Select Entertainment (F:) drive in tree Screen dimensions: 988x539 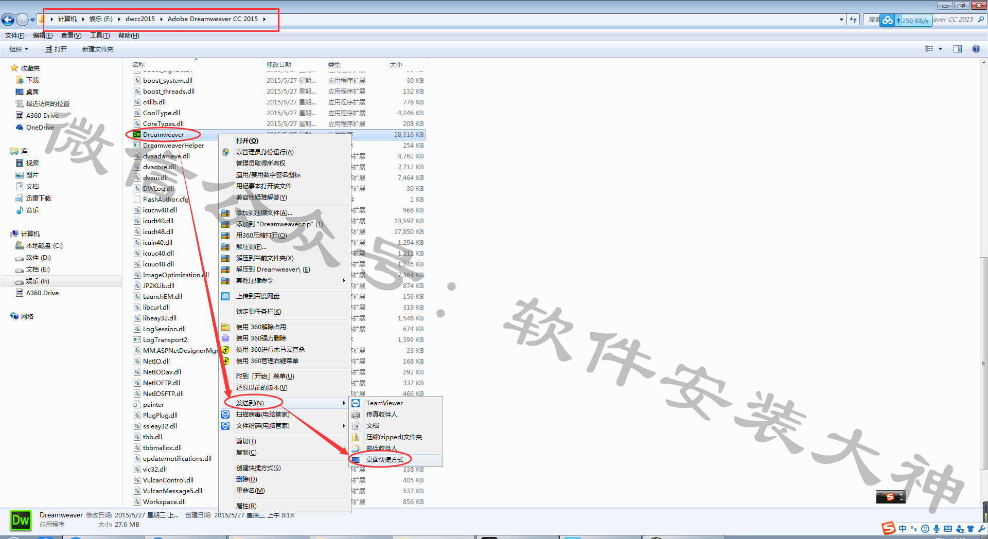coord(61,281)
